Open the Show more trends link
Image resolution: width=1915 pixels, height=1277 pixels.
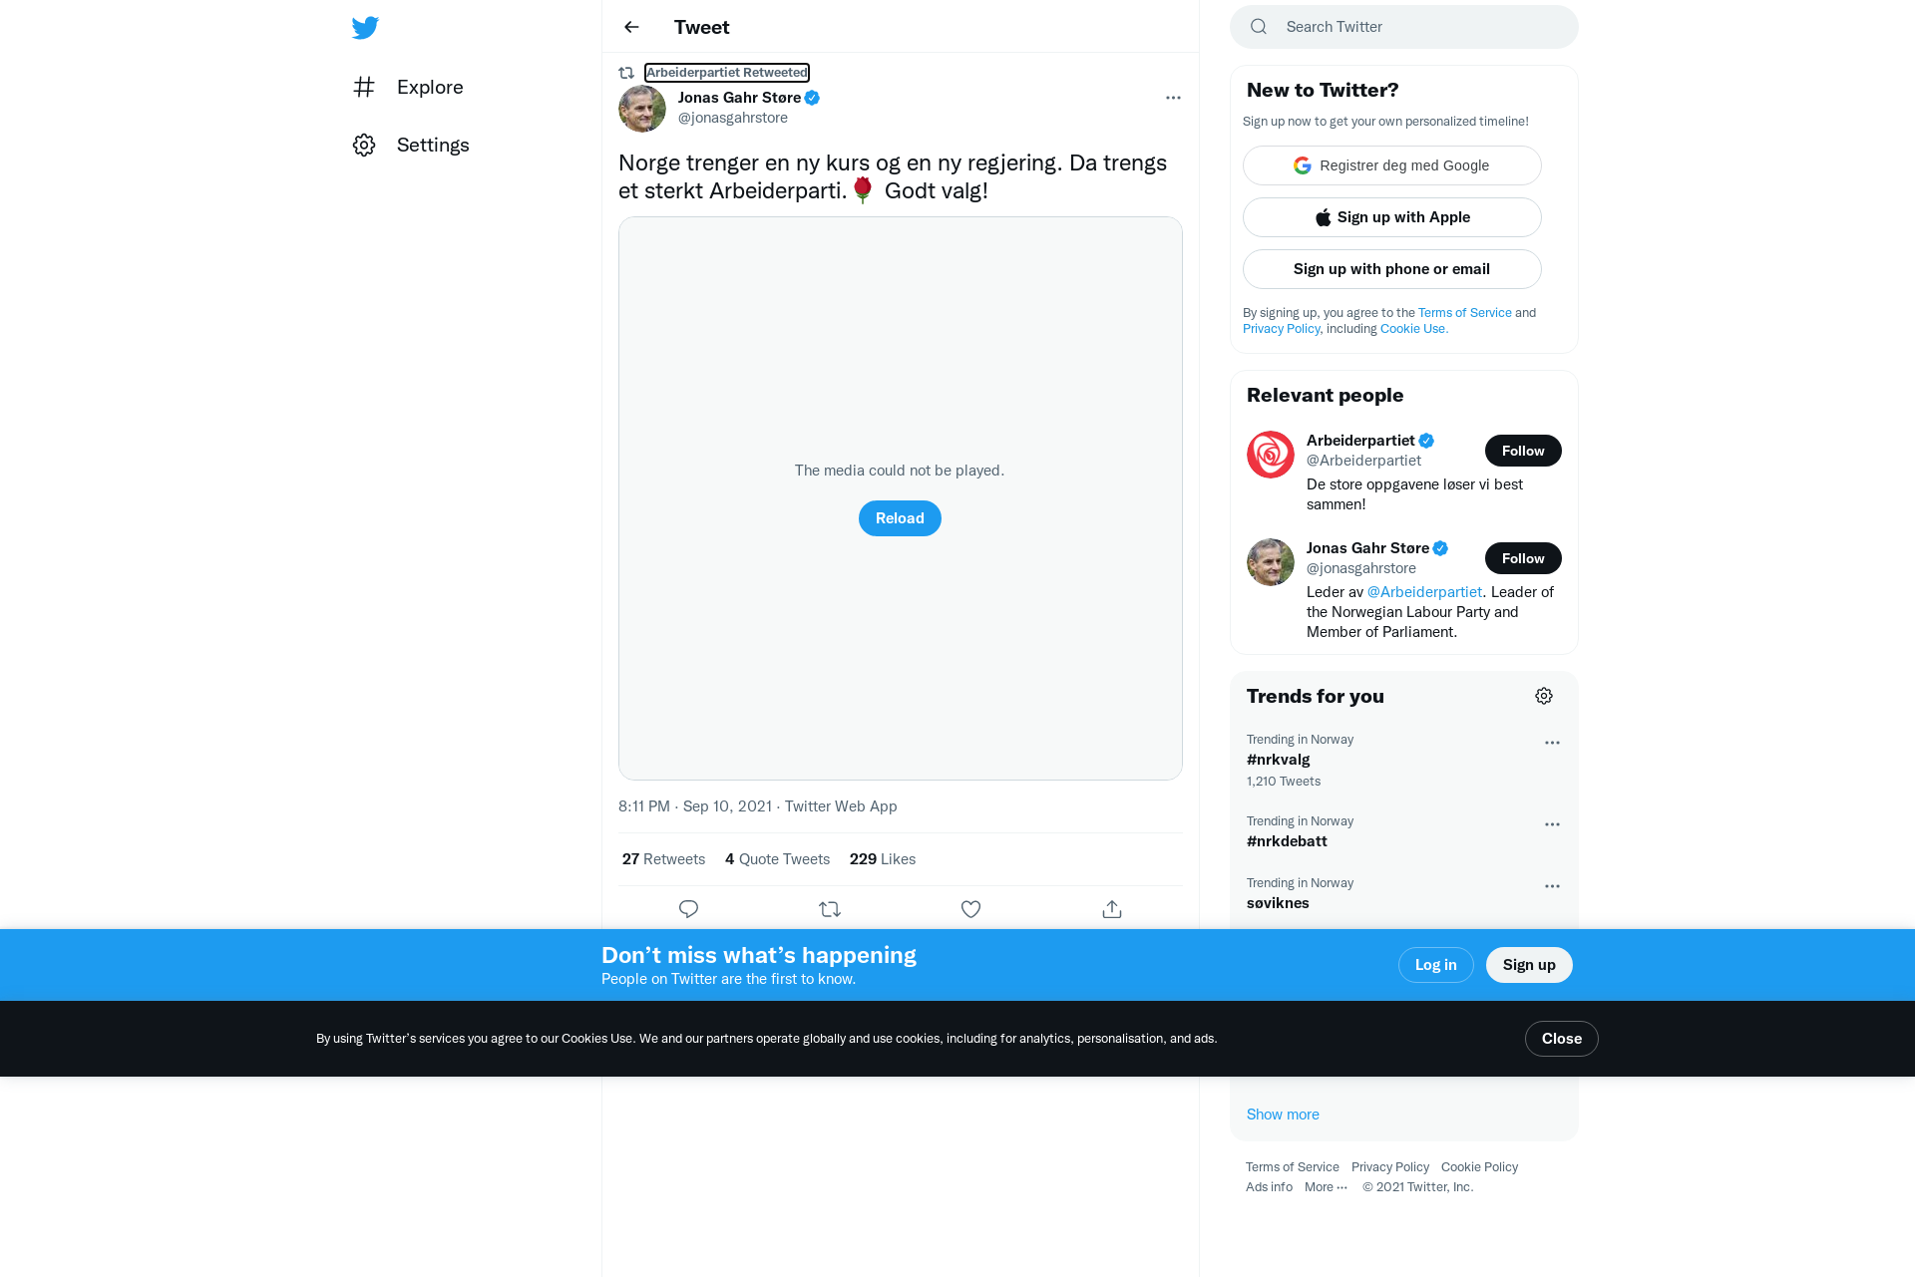(1283, 1115)
